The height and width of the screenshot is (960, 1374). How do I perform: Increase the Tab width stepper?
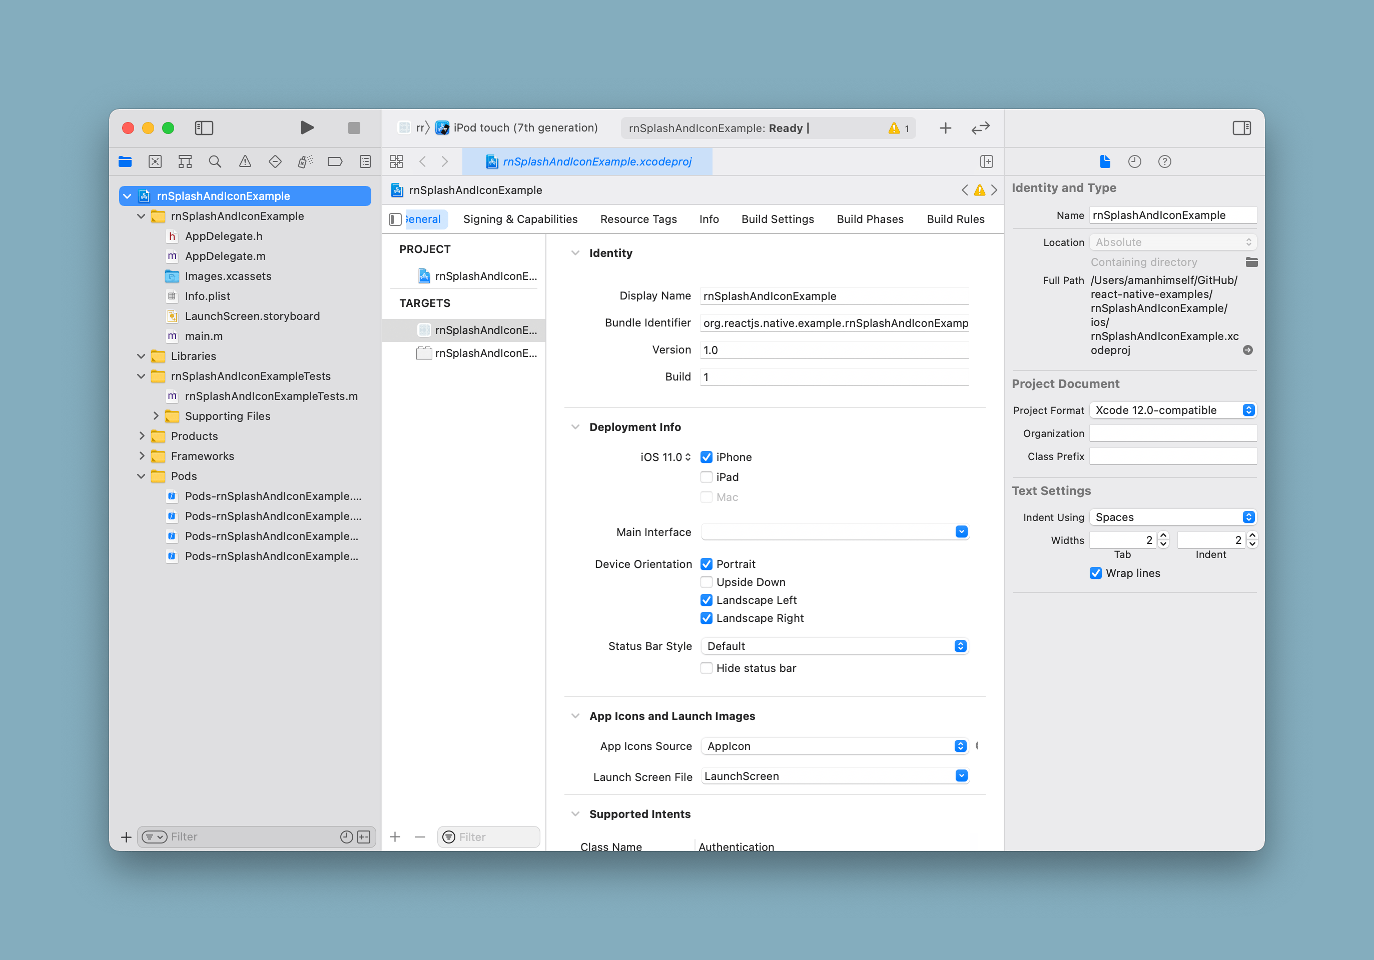pos(1163,535)
